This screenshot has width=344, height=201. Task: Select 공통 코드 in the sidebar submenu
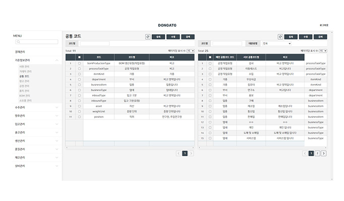tap(24, 77)
